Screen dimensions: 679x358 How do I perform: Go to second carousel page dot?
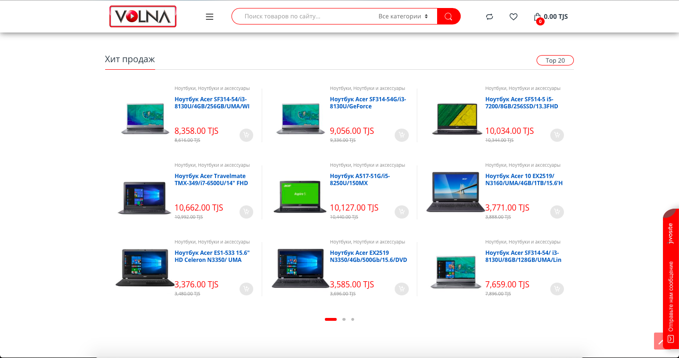344,319
